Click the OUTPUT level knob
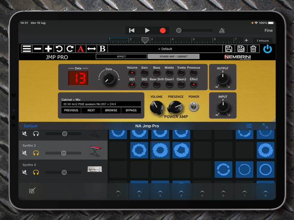 point(223,78)
